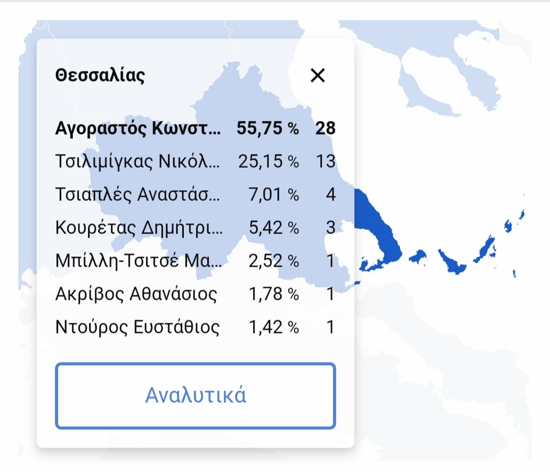Viewport: 550px width, 472px height.
Task: Click the 13 seats number
Action: pos(326,161)
